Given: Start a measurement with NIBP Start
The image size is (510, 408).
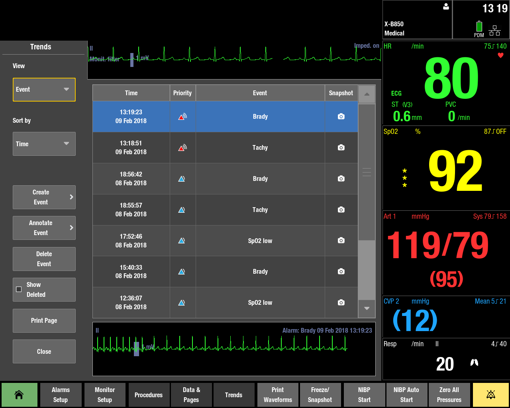Looking at the screenshot, I should pyautogui.click(x=364, y=394).
